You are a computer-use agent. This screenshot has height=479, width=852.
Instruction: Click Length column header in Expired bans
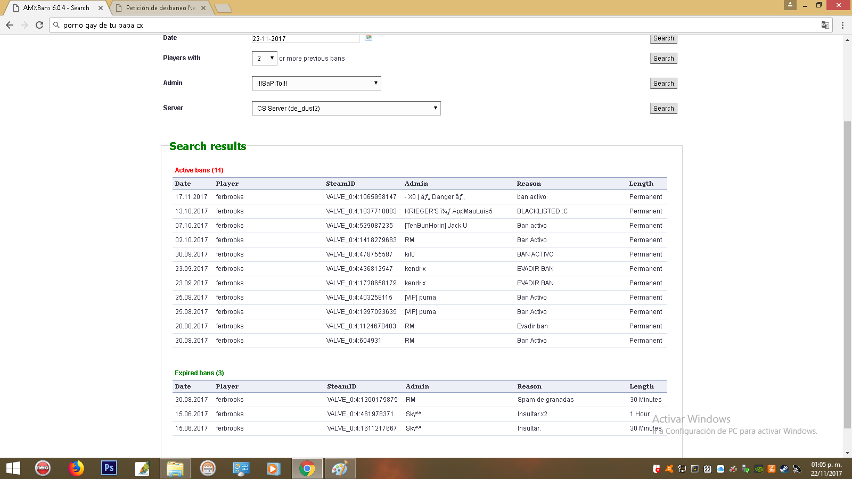[x=641, y=386]
